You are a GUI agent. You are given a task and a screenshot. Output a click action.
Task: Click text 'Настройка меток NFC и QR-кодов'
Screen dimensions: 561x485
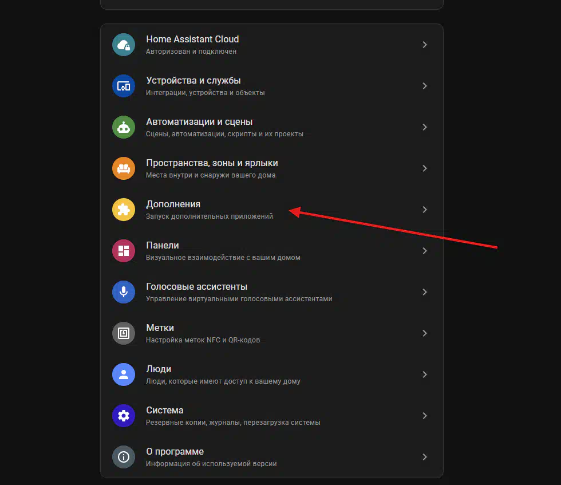click(203, 340)
